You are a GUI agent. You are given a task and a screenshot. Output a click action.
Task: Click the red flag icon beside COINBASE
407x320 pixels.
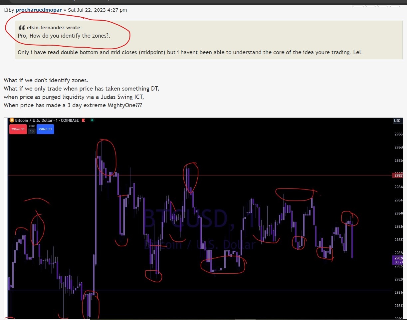click(x=84, y=120)
